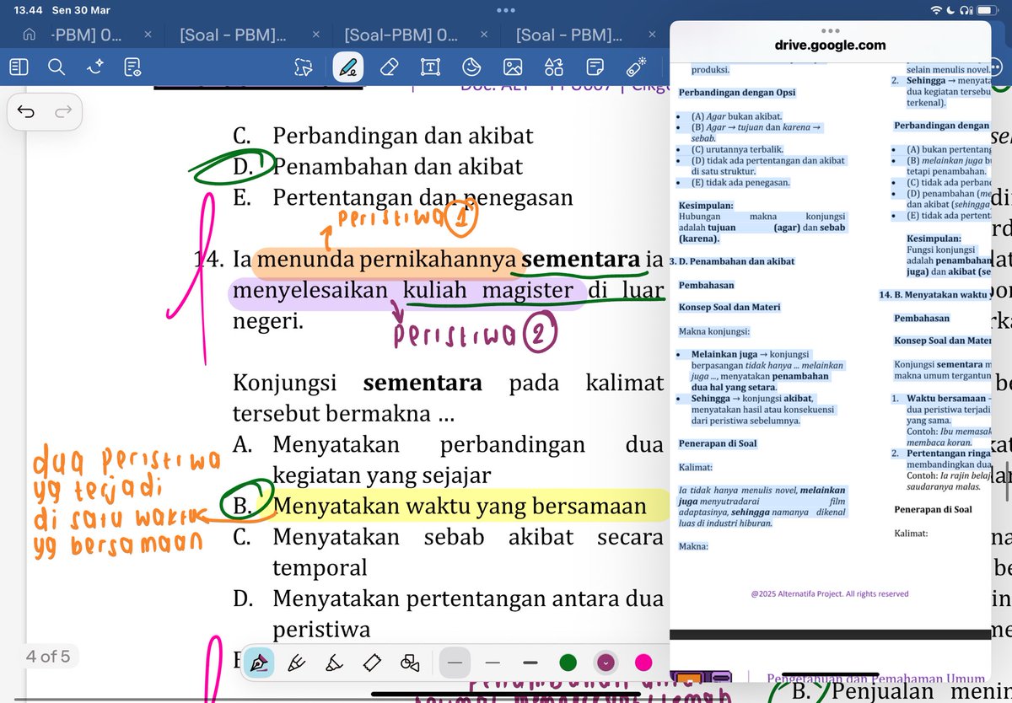
Task: Select the Pen tool in top toolbar
Action: click(347, 67)
